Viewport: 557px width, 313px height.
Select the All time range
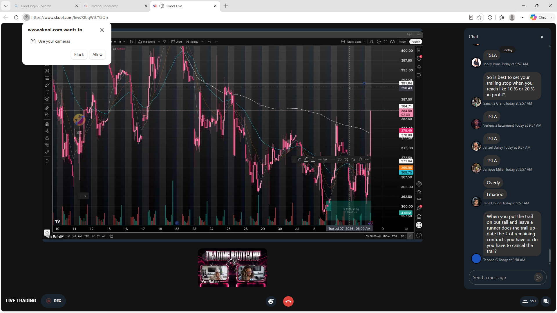pyautogui.click(x=104, y=236)
